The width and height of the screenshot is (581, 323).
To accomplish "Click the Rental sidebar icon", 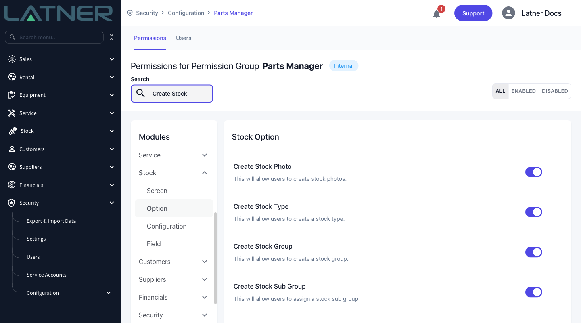I will coord(12,77).
